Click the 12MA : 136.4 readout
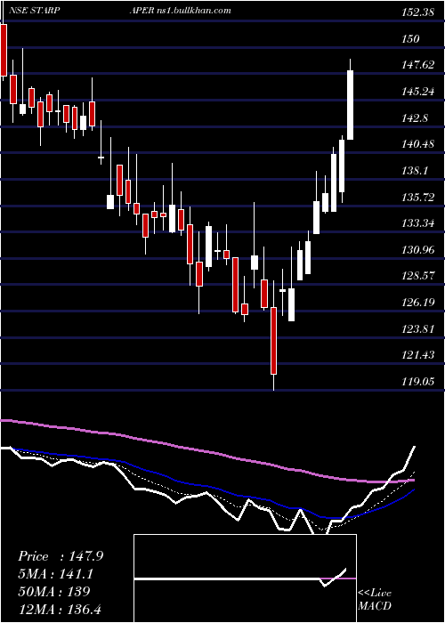Viewport: 445px width, 623px height. tap(61, 609)
